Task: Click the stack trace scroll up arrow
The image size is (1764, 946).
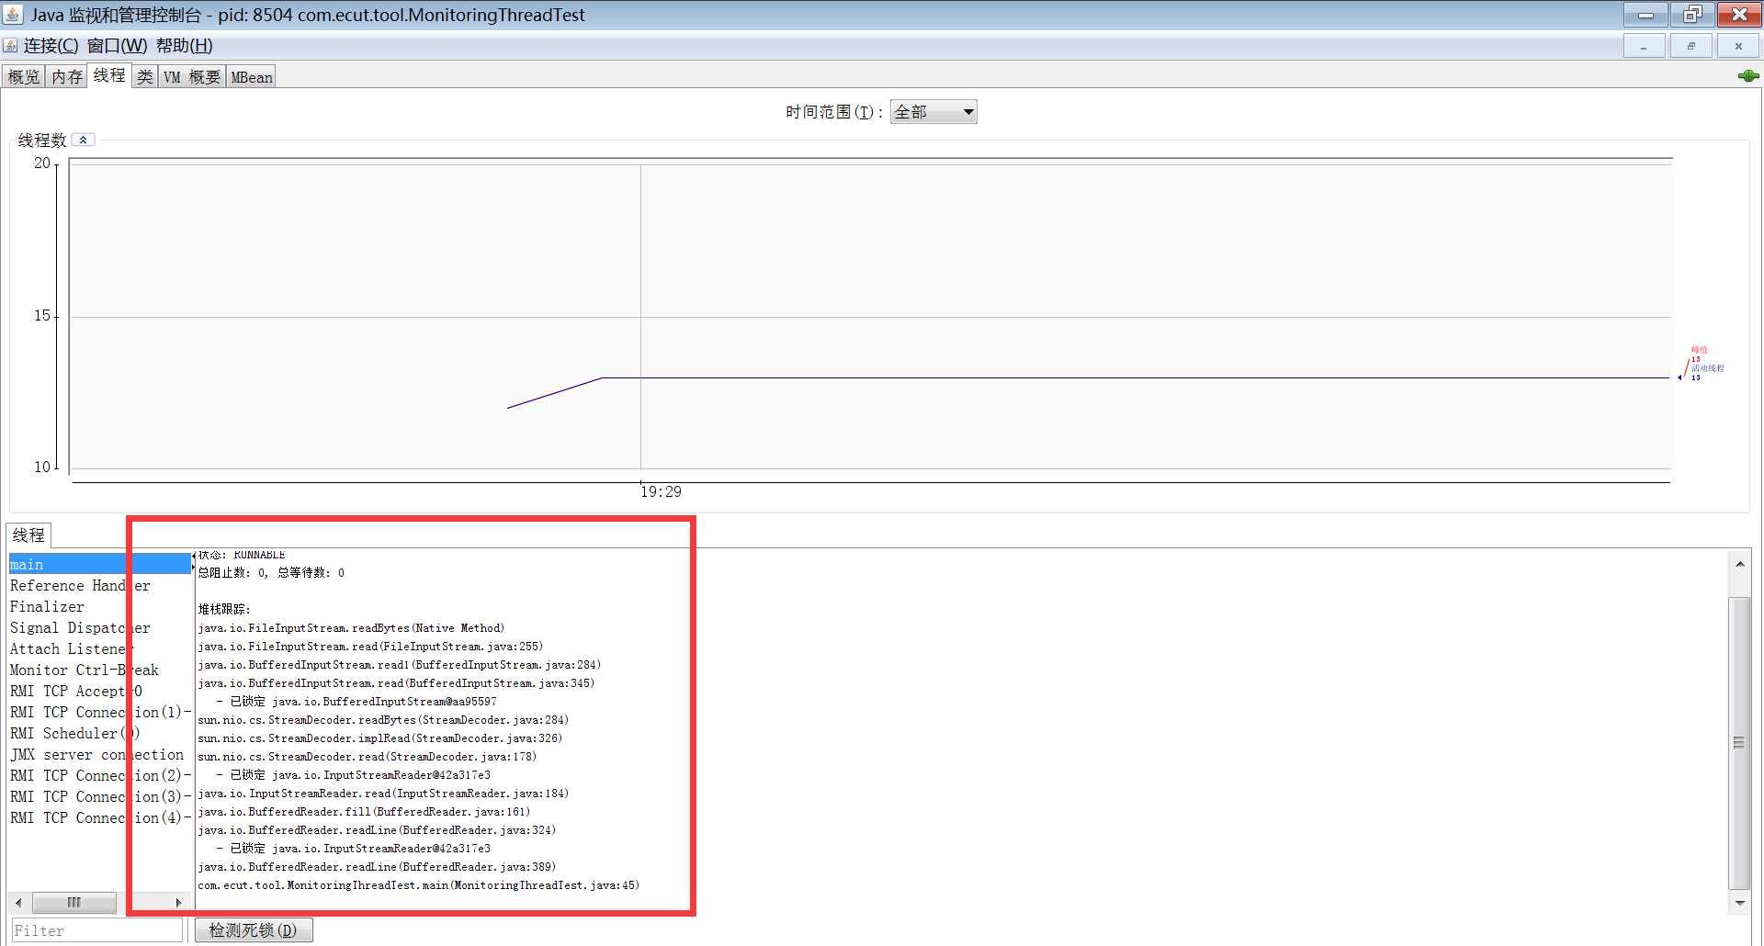Action: point(1739,563)
